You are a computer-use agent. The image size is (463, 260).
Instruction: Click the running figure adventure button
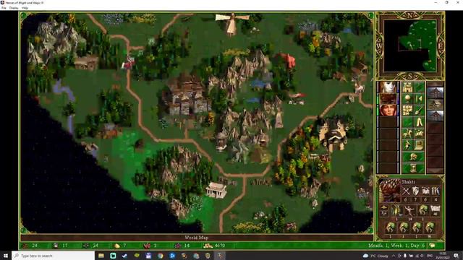(x=407, y=144)
